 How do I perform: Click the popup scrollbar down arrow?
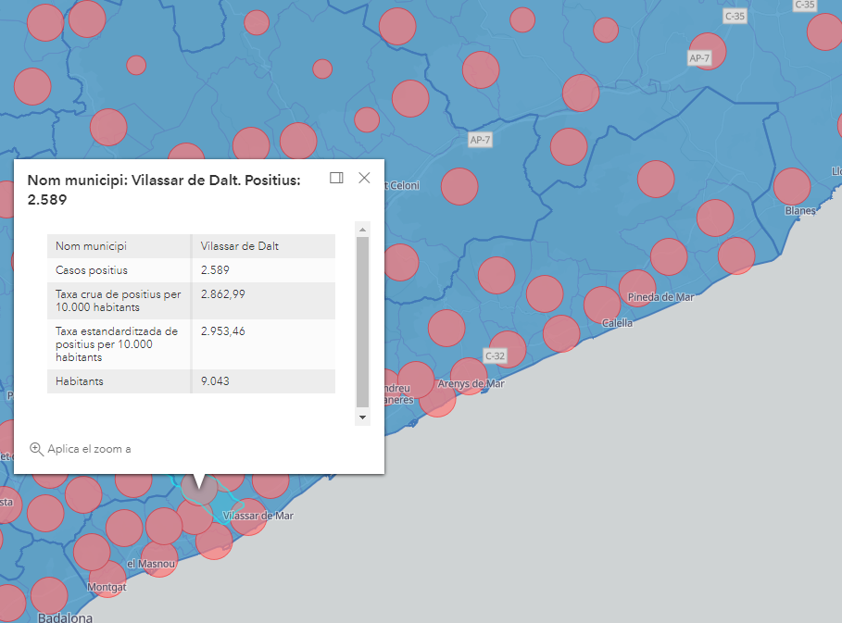tap(362, 418)
